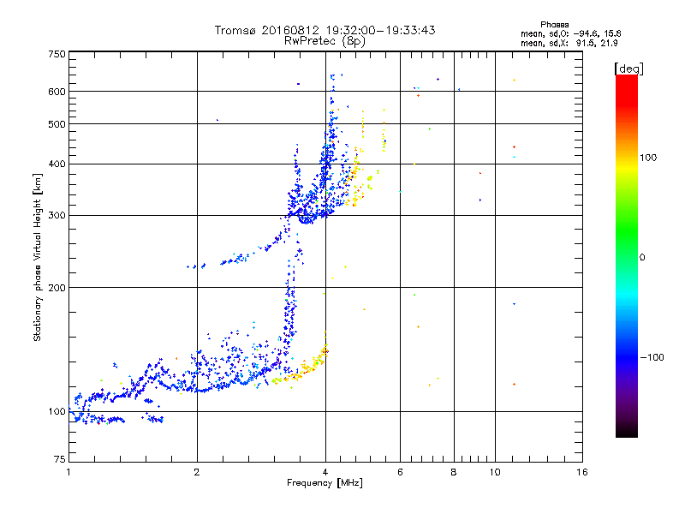Click the x-axis tick label '4'
Screen dimensions: 685x514
click(325, 472)
